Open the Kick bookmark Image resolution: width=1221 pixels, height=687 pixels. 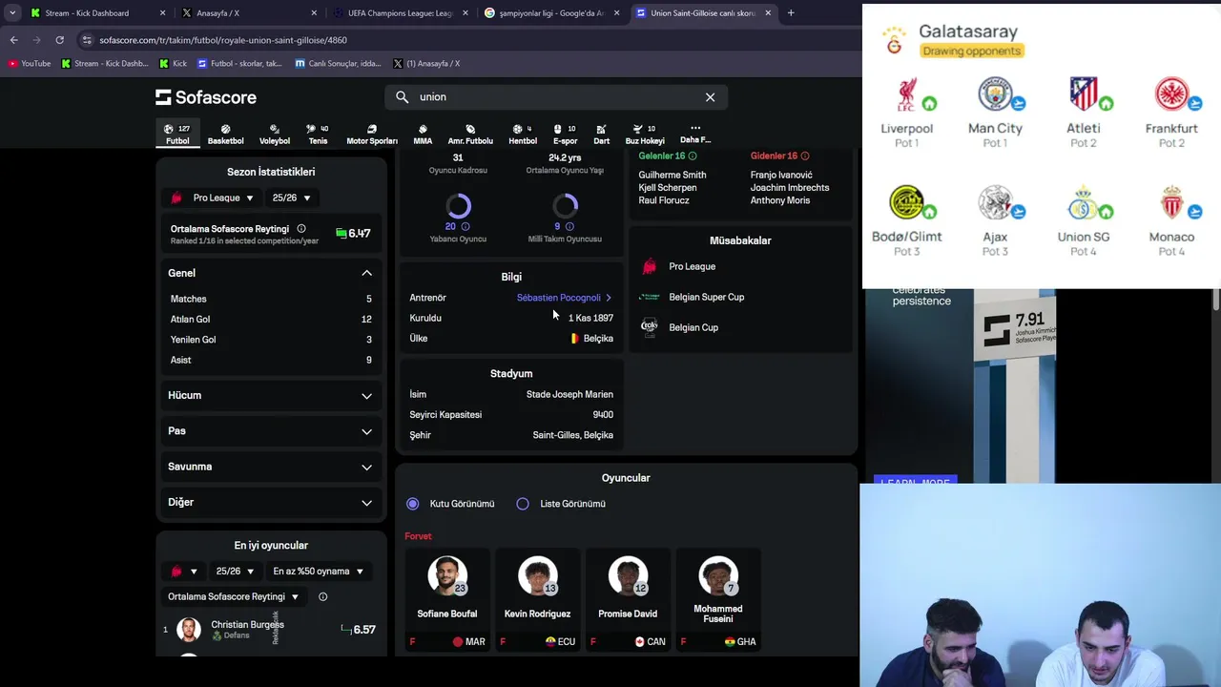point(172,63)
